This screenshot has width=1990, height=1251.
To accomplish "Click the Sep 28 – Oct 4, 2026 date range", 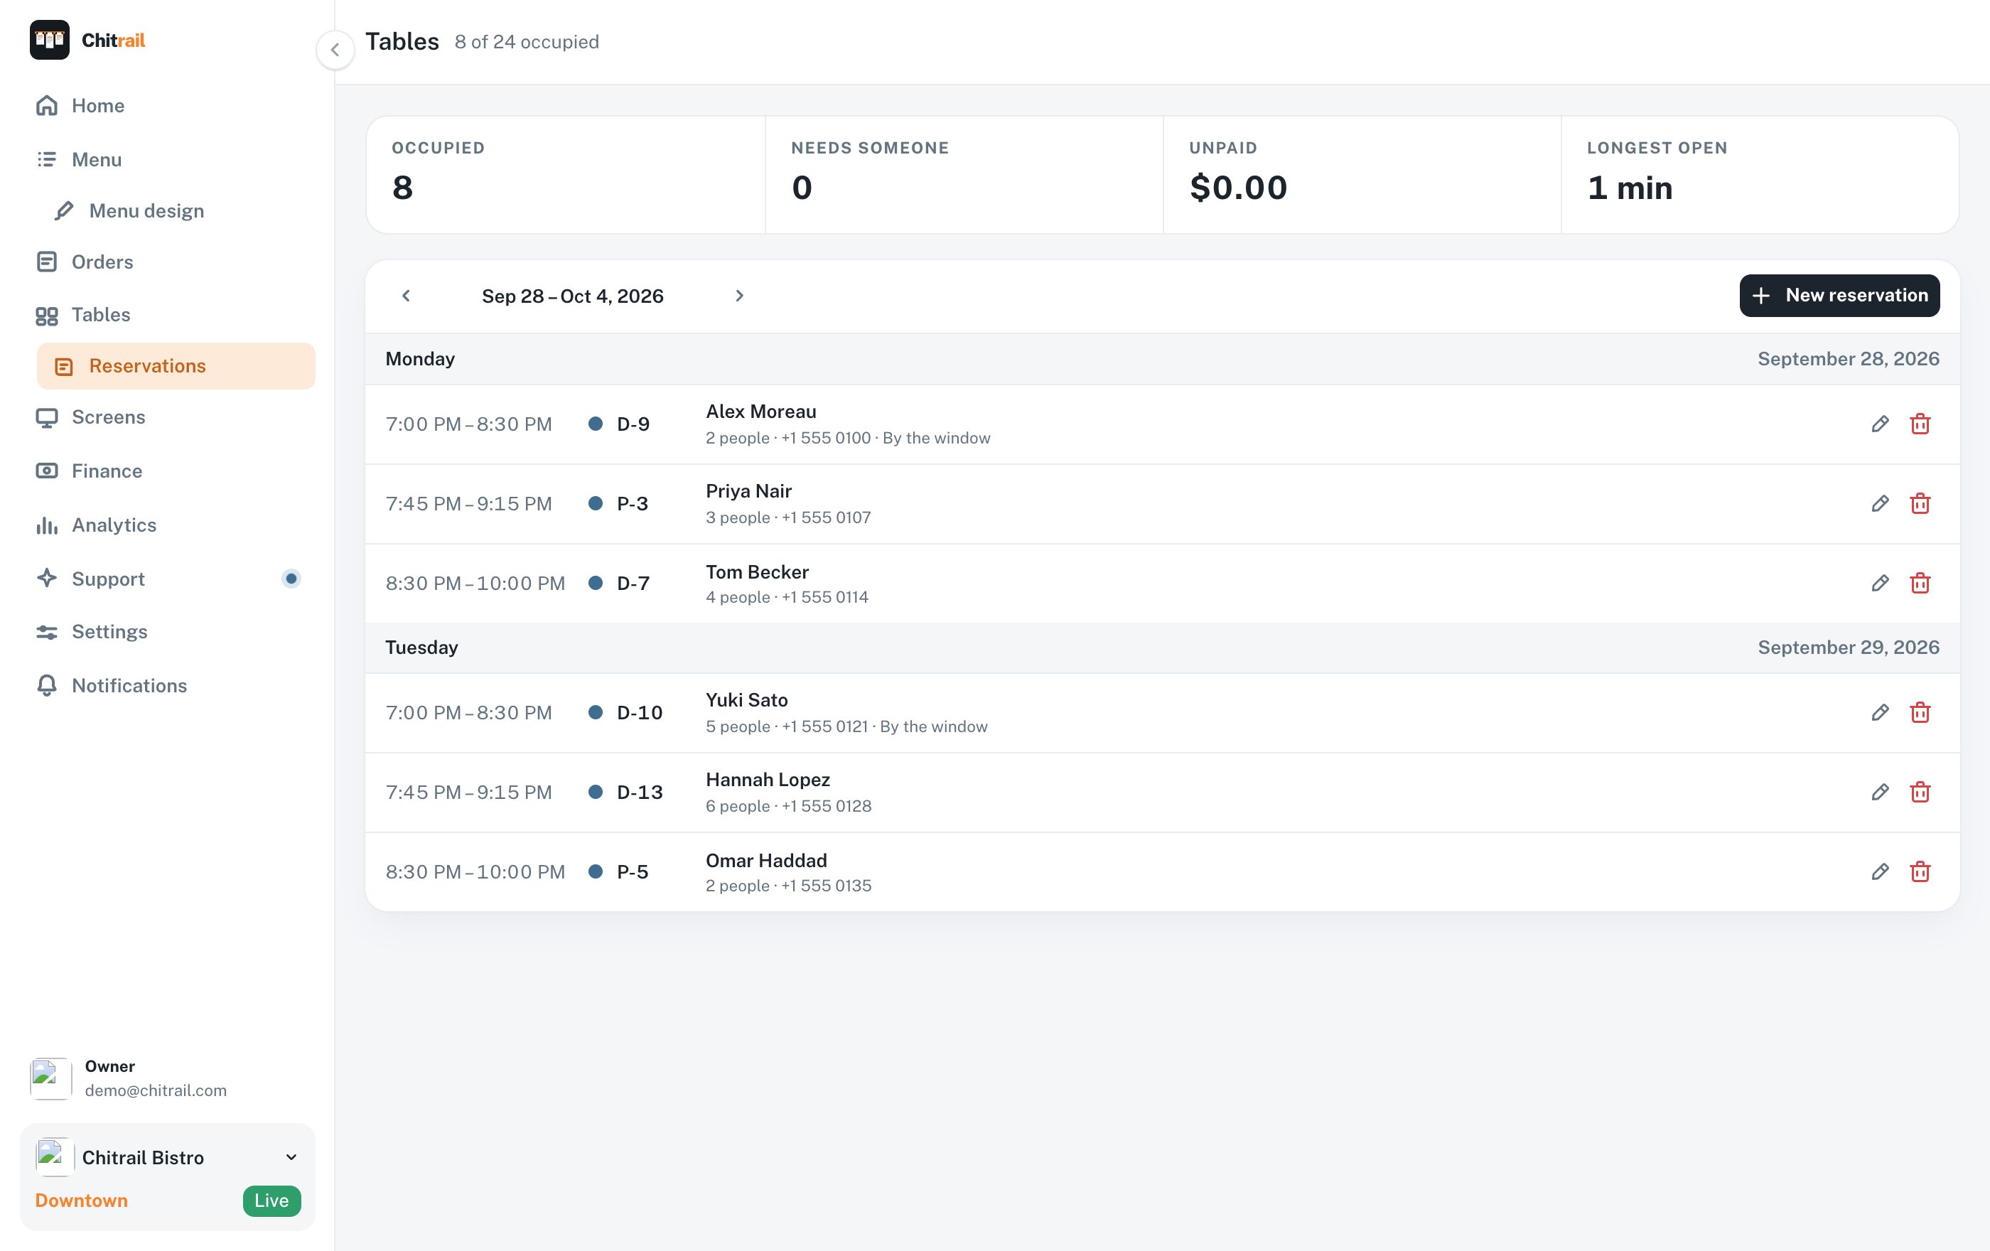I will (x=573, y=296).
